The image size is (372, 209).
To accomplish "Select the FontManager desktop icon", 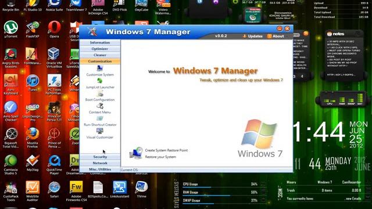I will pos(33,56).
